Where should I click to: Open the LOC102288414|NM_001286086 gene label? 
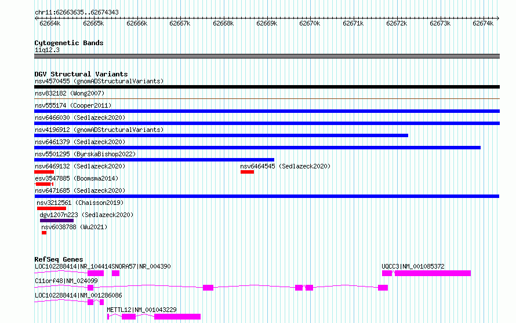78,295
